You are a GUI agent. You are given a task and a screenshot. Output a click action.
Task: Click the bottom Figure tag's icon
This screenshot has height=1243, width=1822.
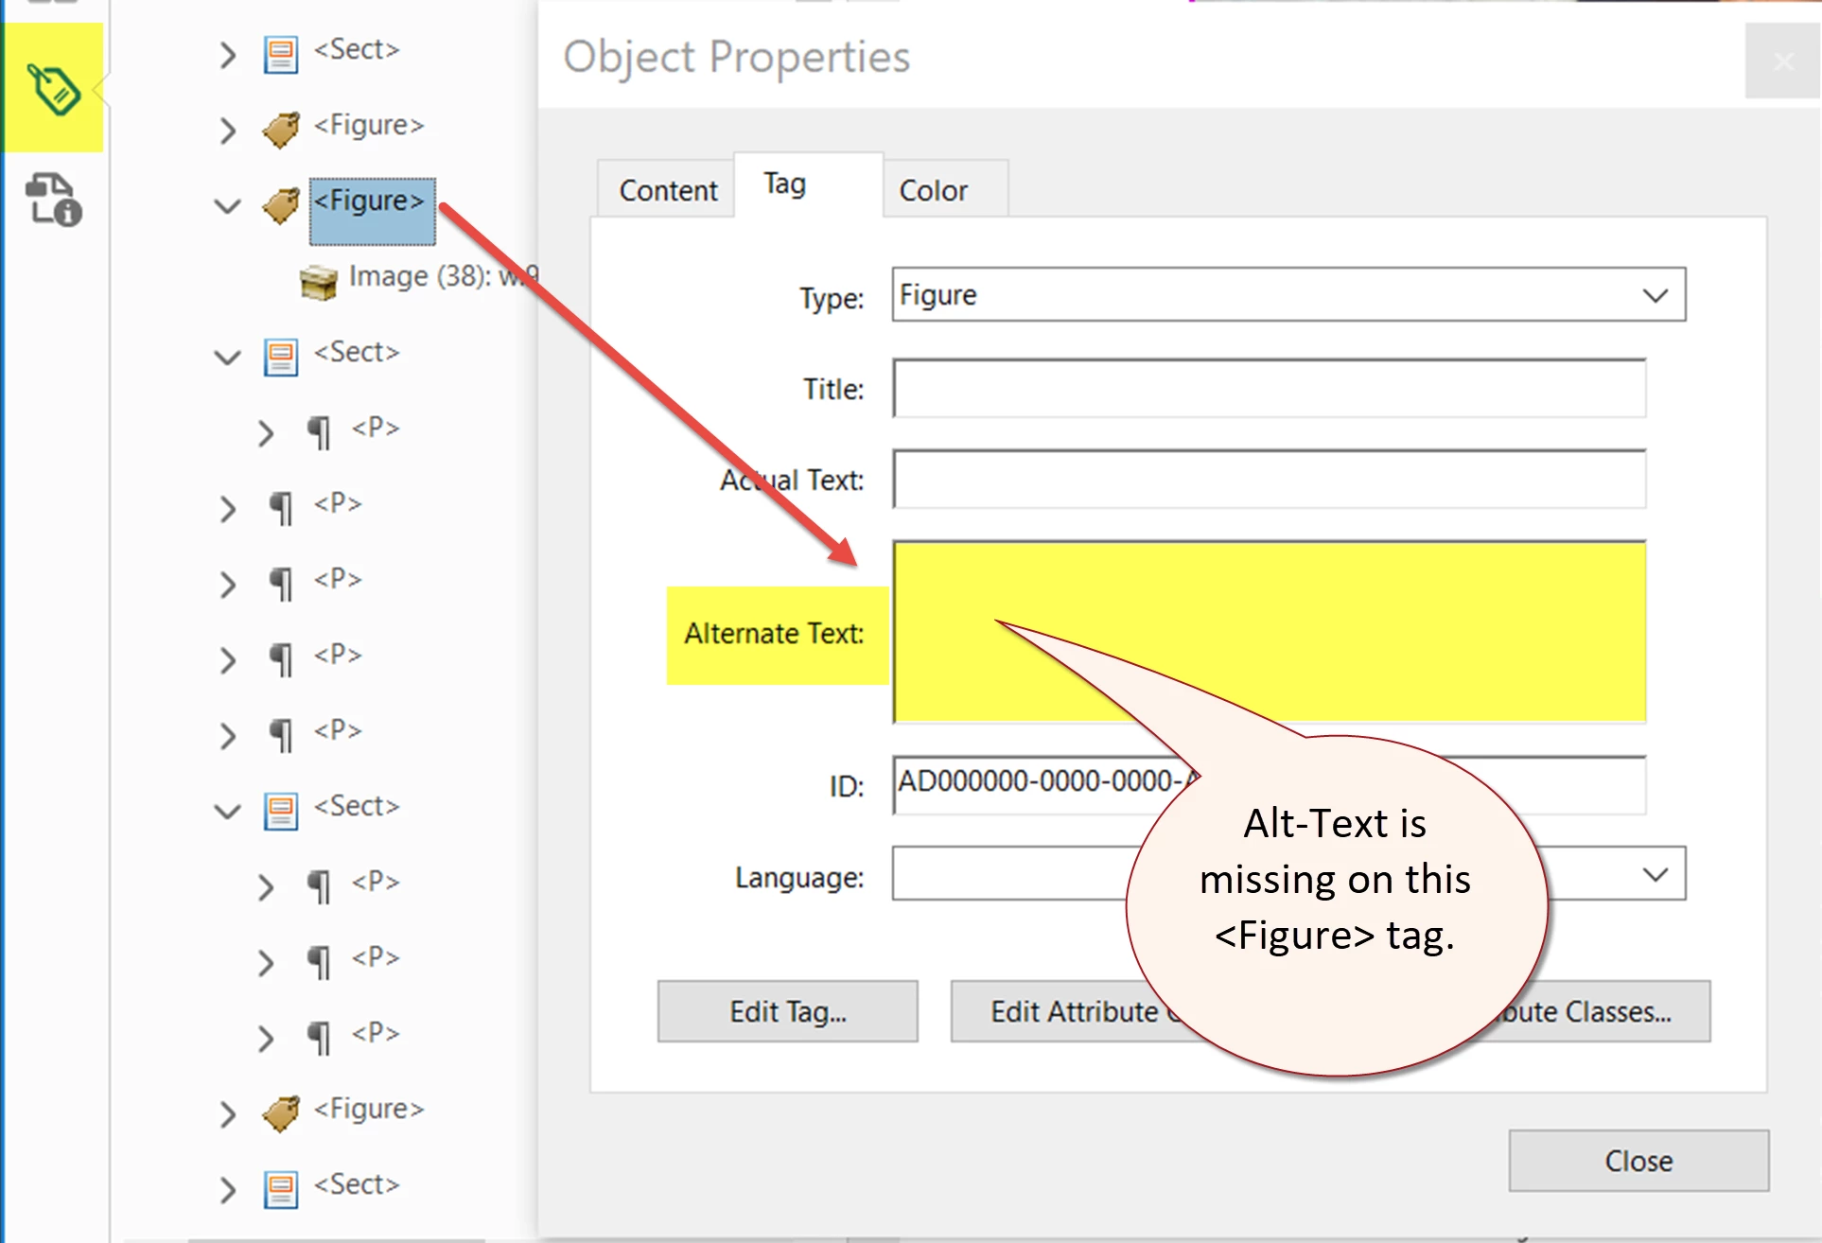tap(281, 1113)
